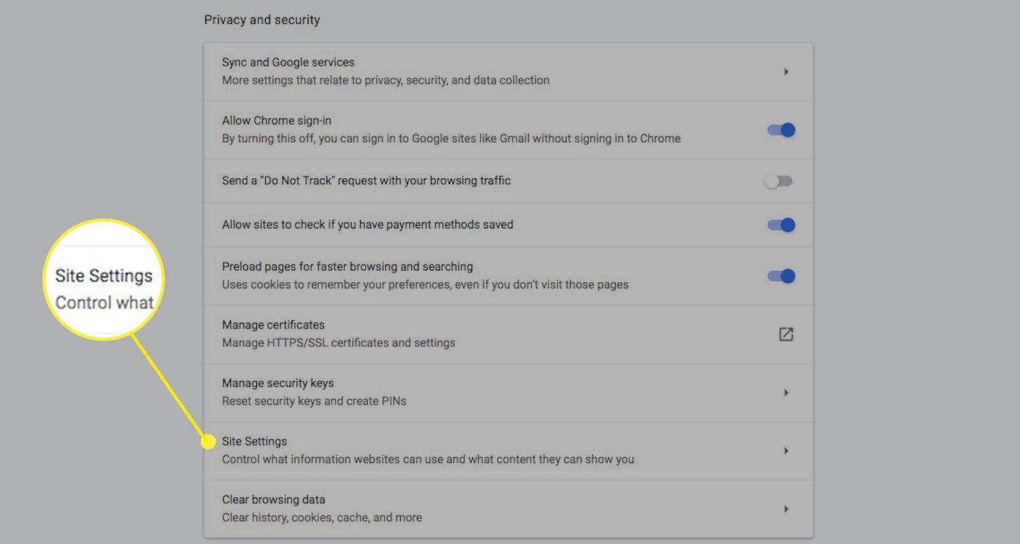Image resolution: width=1020 pixels, height=544 pixels.
Task: Click Allow sites to check payment methods text
Action: click(x=367, y=224)
